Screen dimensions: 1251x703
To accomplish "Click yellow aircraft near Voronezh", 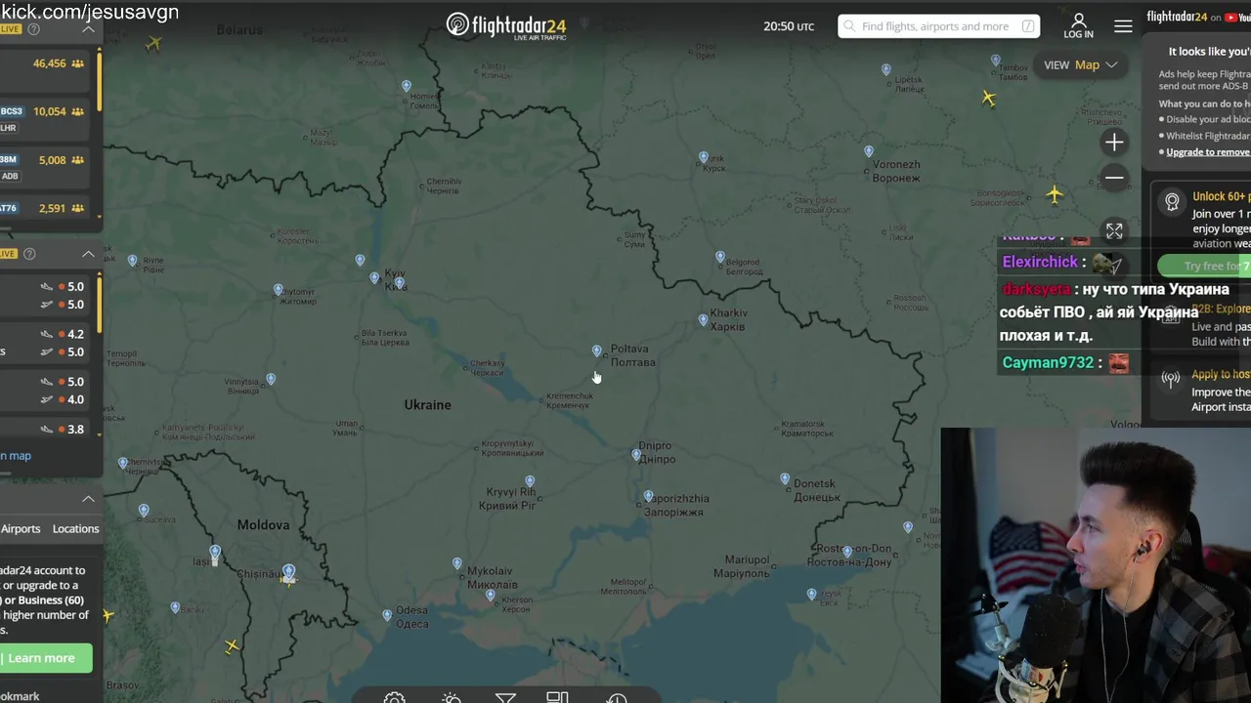I will [1054, 195].
